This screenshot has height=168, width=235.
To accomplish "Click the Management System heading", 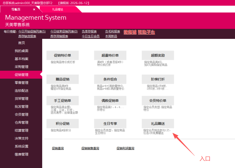I will coord(36,18).
